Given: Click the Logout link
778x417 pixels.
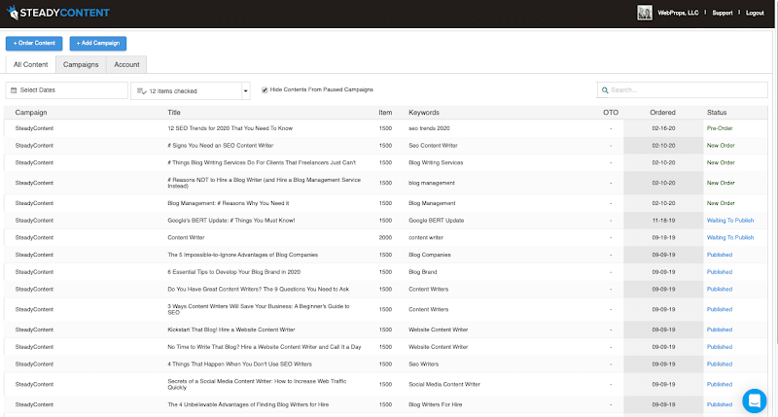Looking at the screenshot, I should click(755, 13).
